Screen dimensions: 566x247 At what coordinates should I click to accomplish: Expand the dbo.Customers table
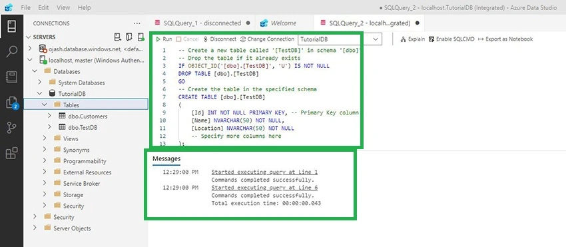tap(50, 117)
